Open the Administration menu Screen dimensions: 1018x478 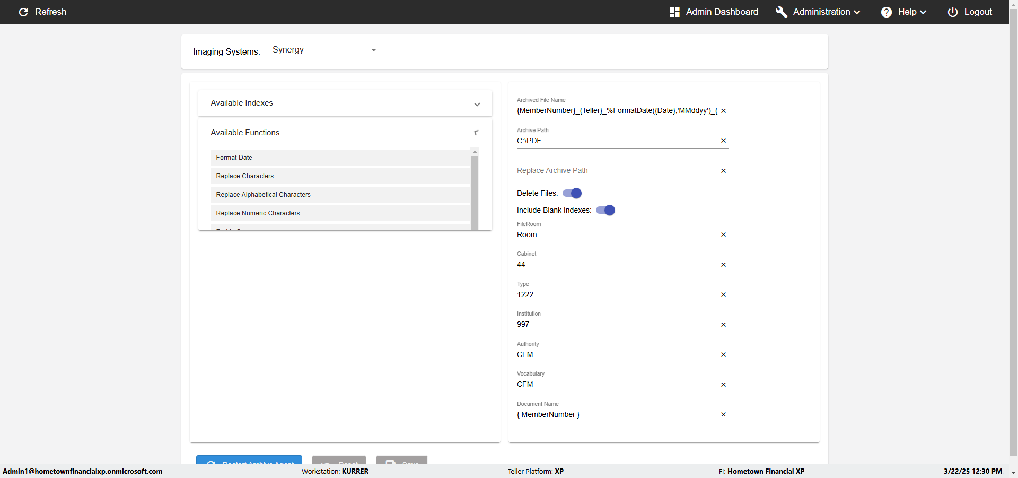[x=826, y=12]
